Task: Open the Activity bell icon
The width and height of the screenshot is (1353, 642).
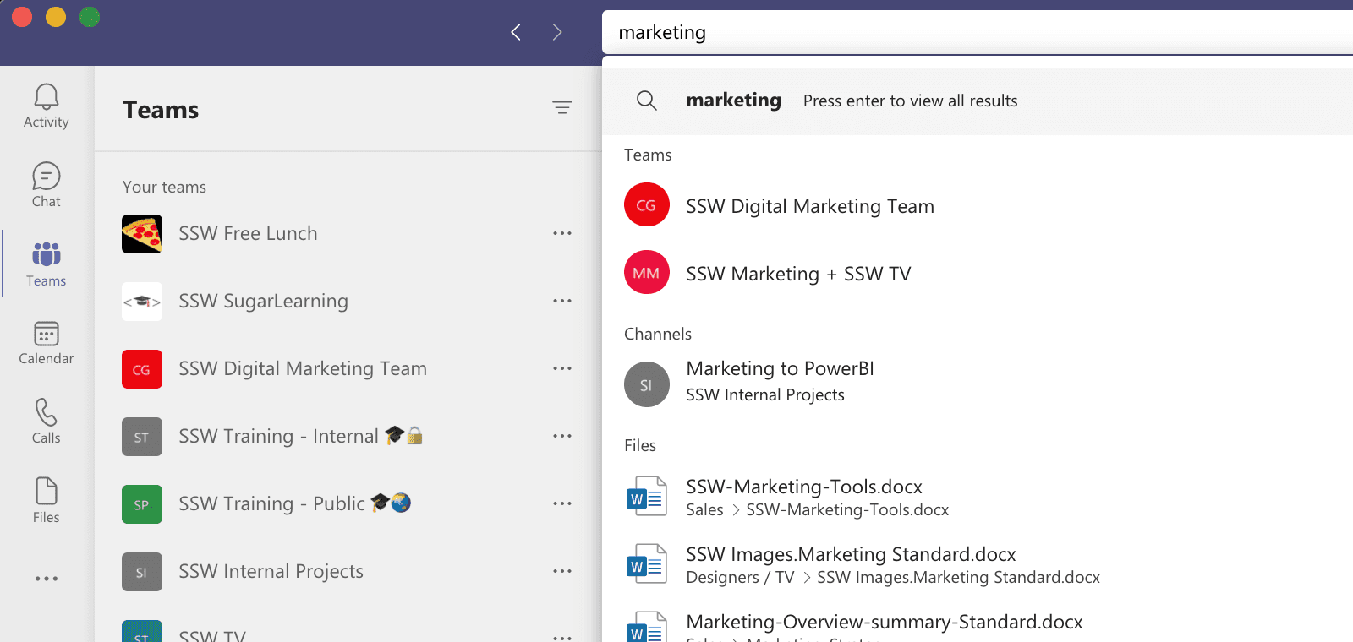Action: [46, 106]
